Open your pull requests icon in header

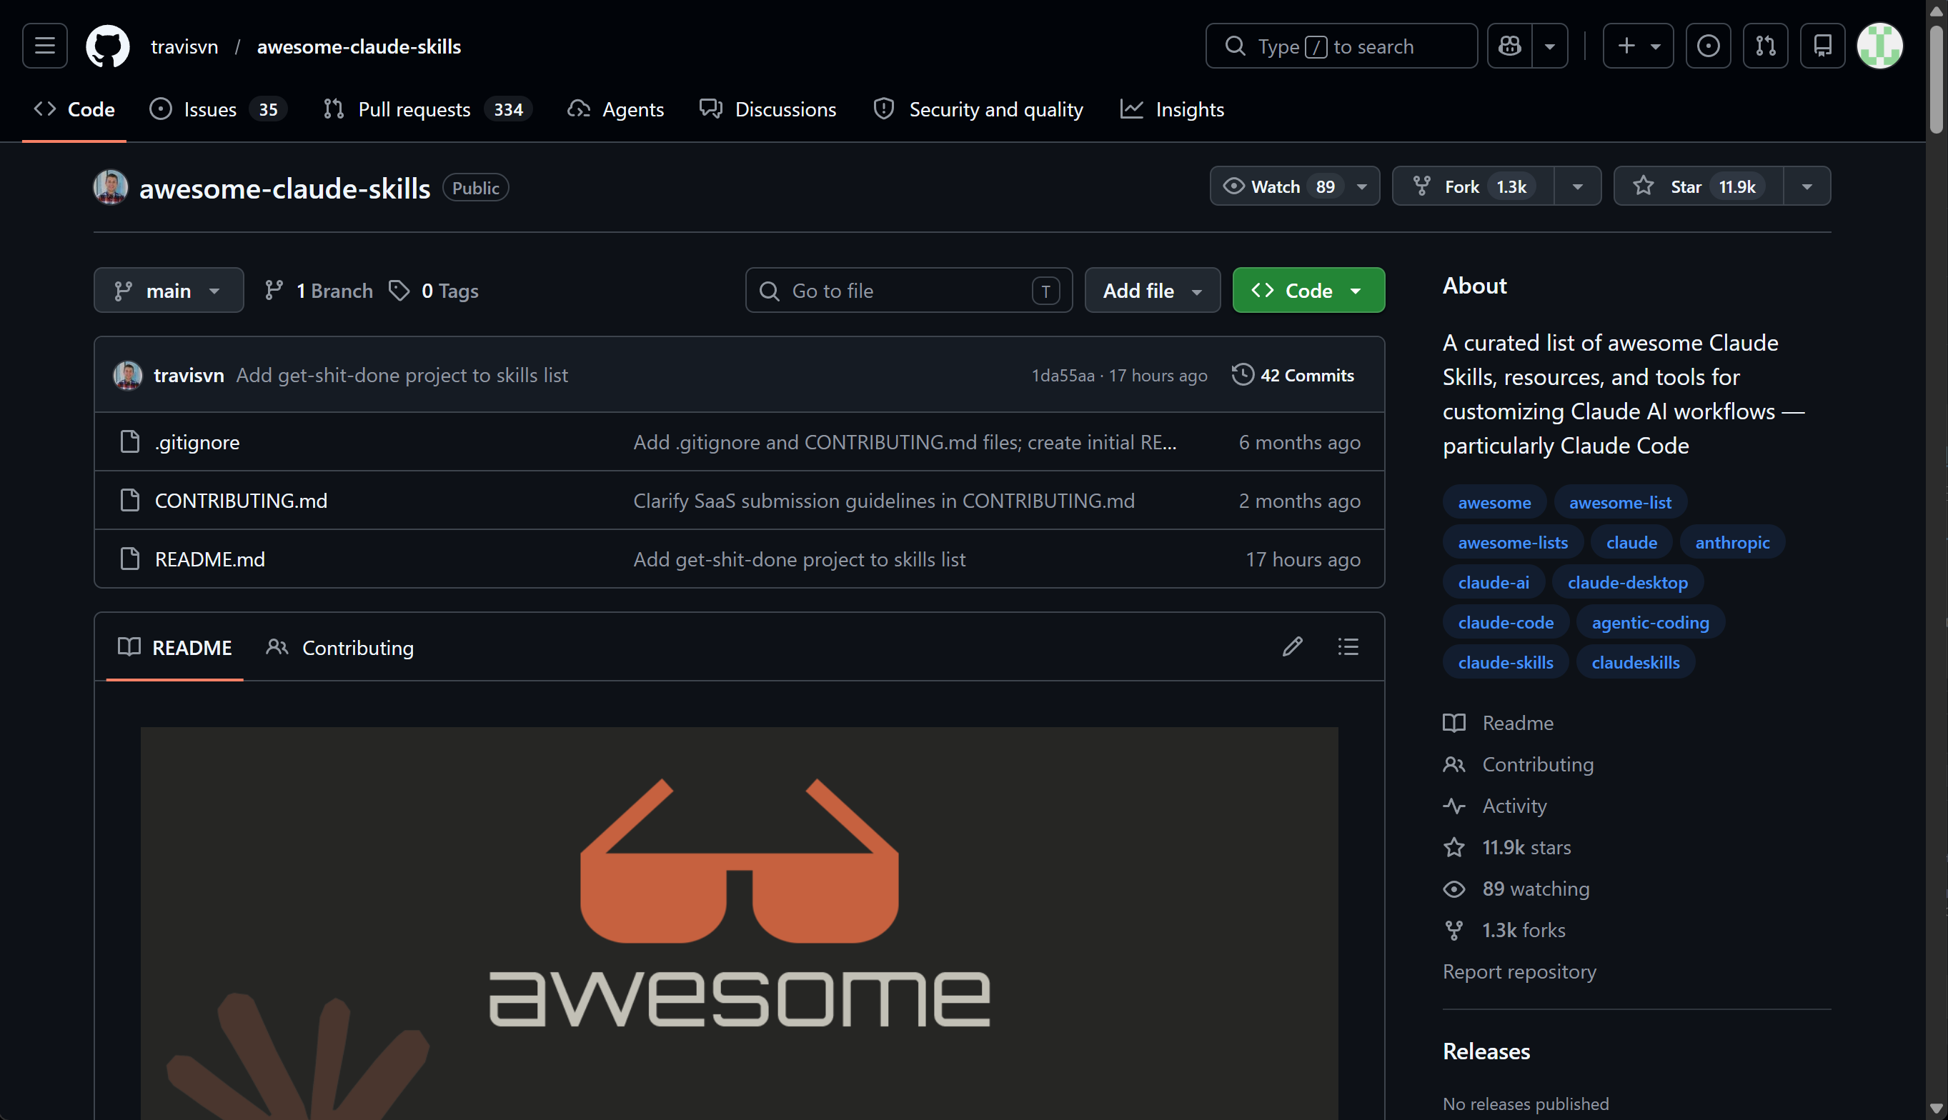click(1766, 46)
